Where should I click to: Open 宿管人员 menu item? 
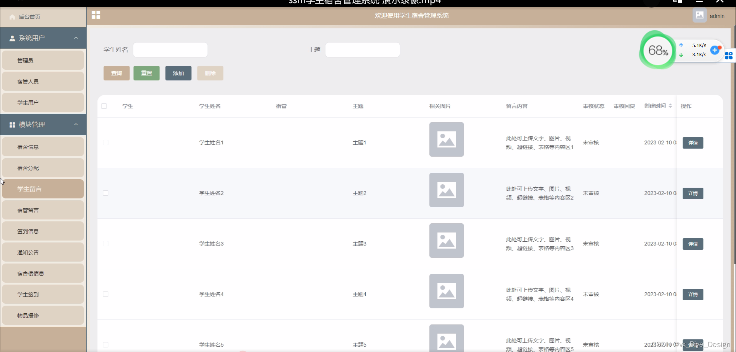(x=43, y=81)
